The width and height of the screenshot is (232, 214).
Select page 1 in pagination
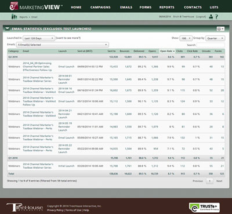(209, 181)
